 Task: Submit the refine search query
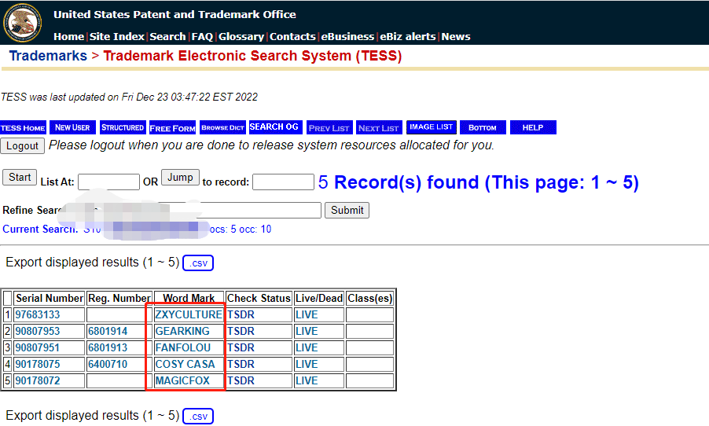point(347,210)
